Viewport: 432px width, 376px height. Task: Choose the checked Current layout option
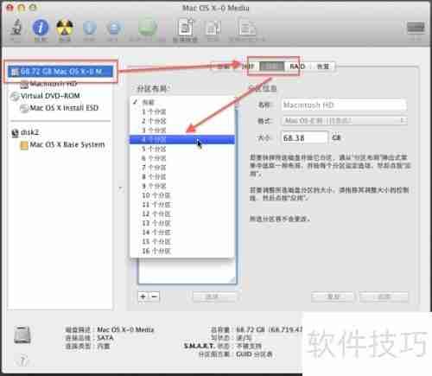182,102
